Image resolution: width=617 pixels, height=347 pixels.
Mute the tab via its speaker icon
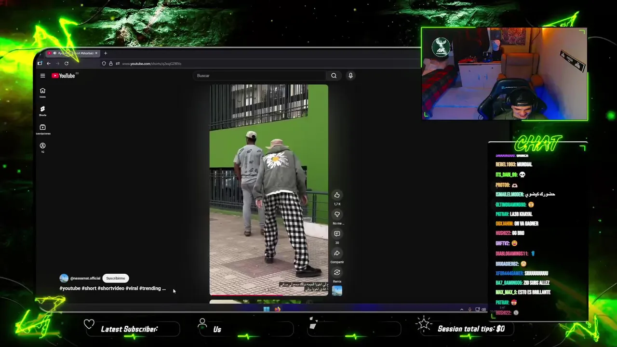[x=54, y=53]
